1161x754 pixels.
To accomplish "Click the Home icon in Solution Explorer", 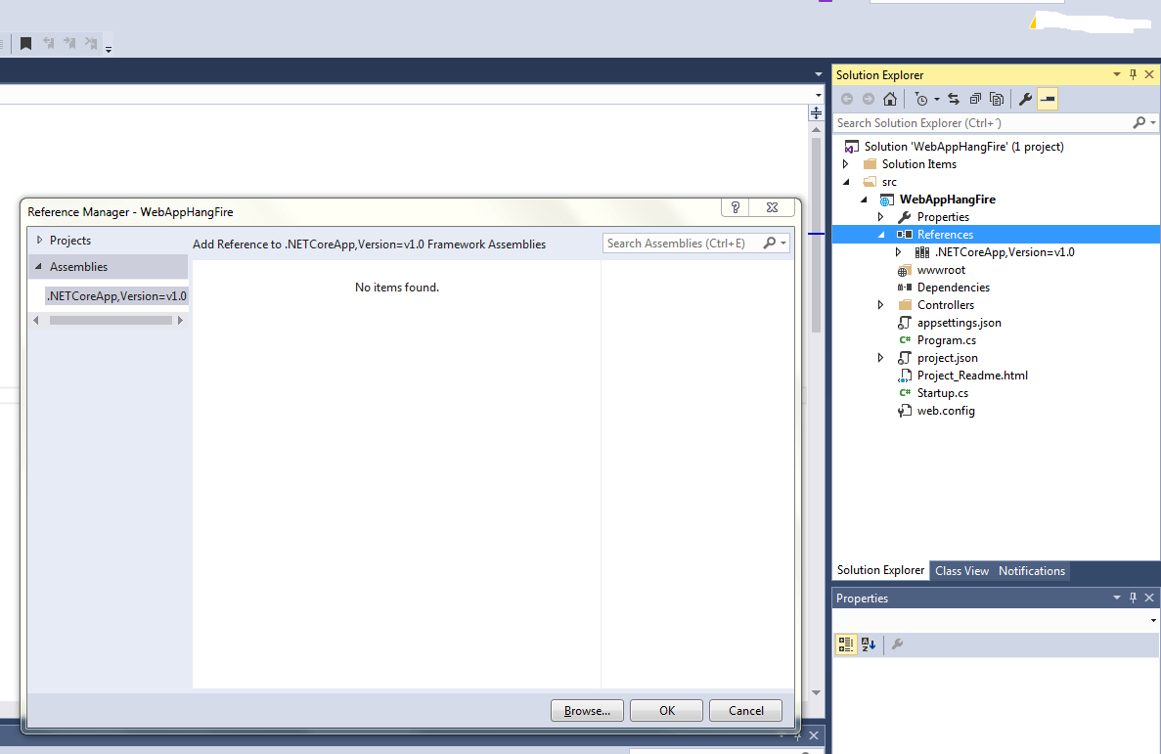I will click(x=890, y=99).
